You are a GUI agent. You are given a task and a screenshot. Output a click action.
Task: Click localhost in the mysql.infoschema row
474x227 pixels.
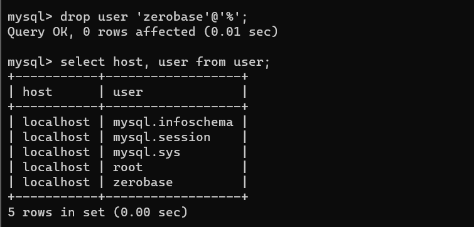coord(57,122)
